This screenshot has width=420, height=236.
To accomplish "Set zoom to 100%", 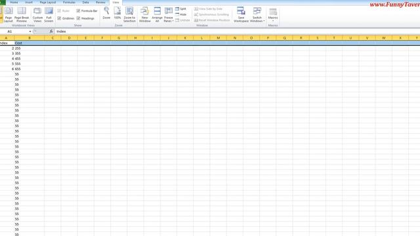I will [117, 13].
